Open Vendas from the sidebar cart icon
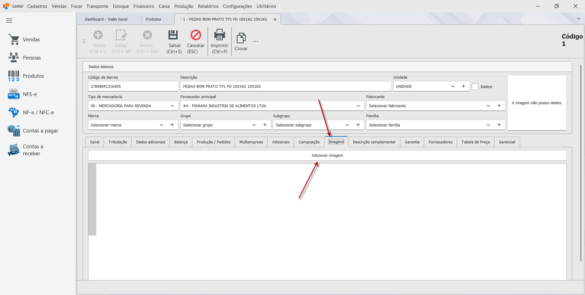The height and width of the screenshot is (295, 585). click(x=14, y=39)
